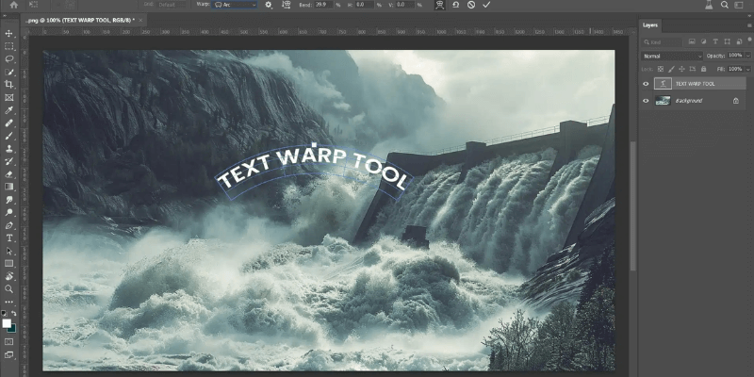754x377 pixels.
Task: Select the Move tool
Action: point(9,33)
